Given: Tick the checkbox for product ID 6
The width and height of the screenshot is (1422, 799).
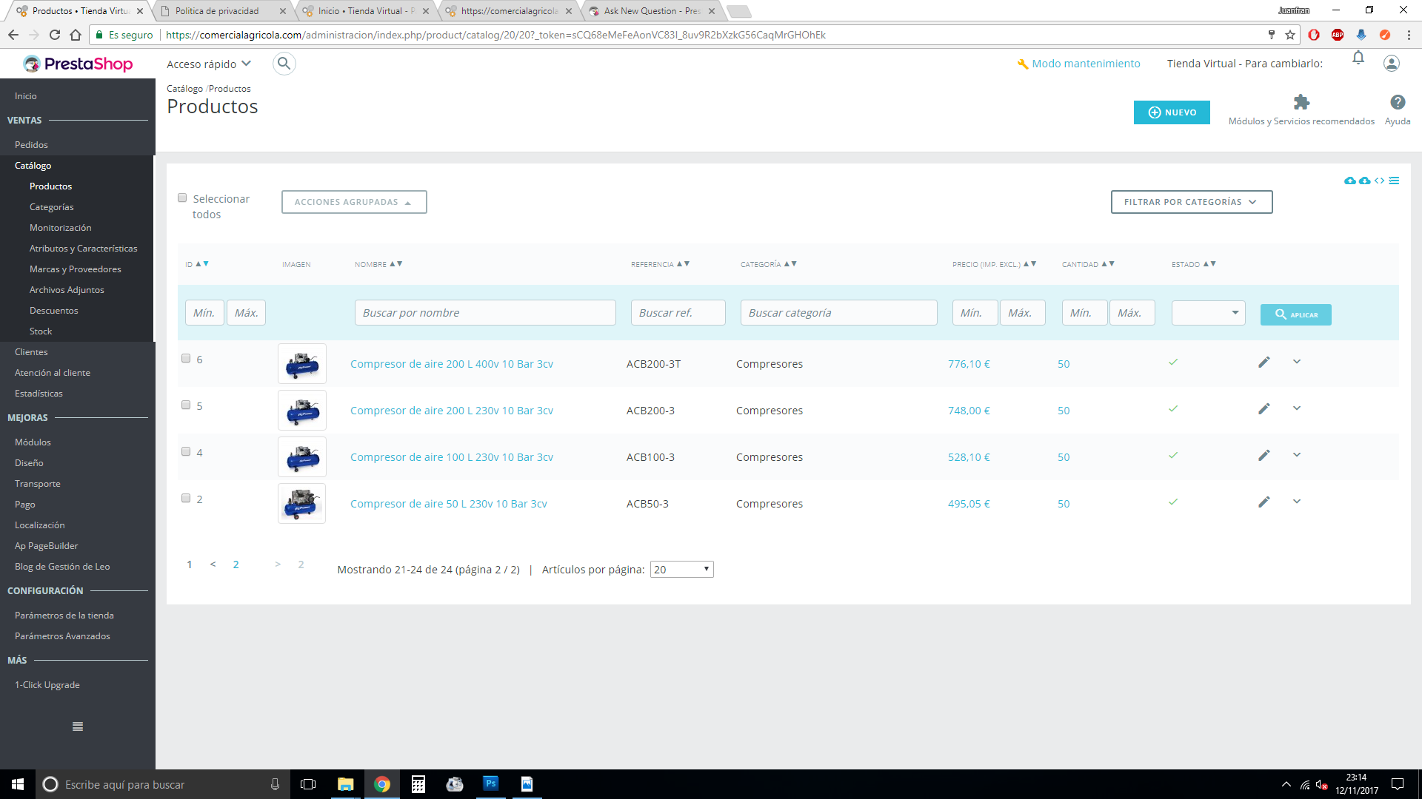Looking at the screenshot, I should [x=186, y=359].
